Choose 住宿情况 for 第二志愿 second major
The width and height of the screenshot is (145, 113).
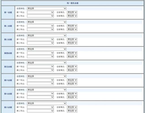coord(72,29)
